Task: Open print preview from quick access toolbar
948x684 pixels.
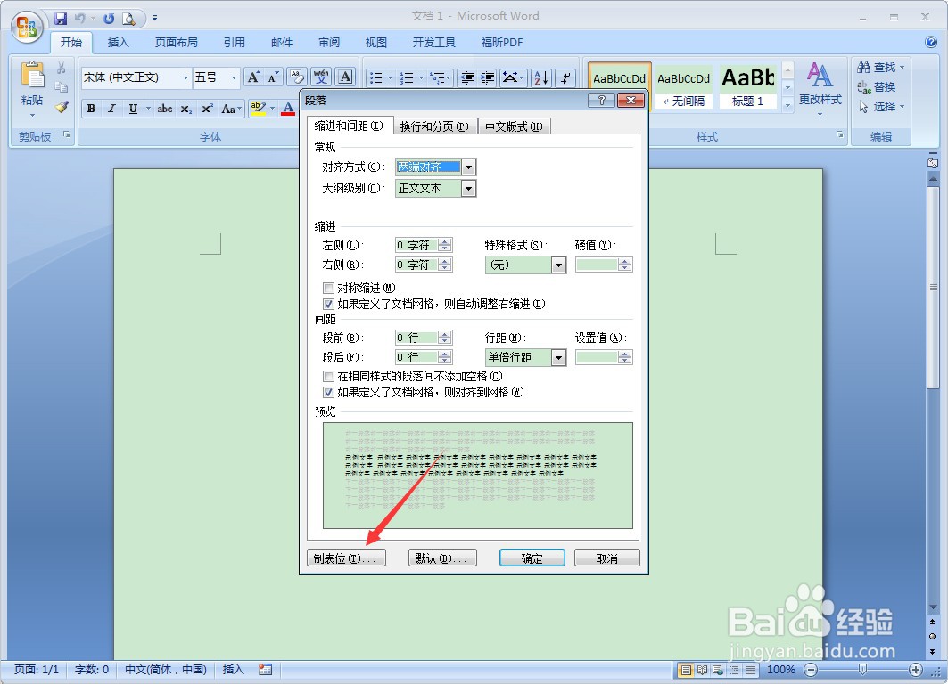Action: point(128,18)
